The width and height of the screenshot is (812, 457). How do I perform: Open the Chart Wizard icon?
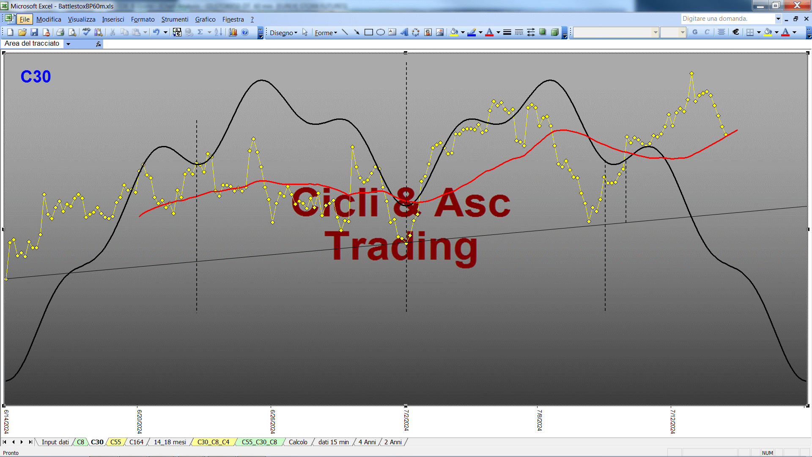coord(233,32)
